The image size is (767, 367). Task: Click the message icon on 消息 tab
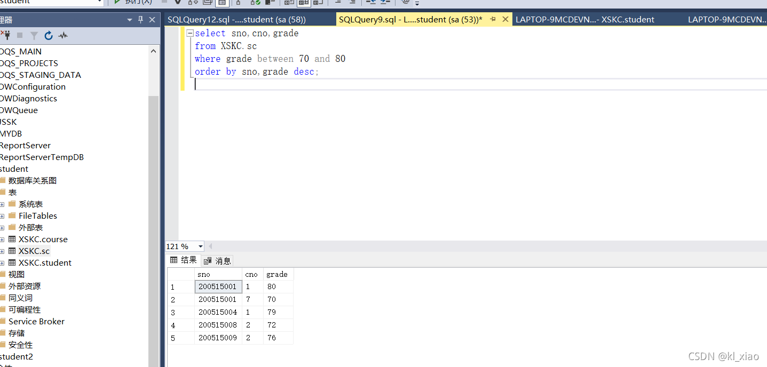click(208, 260)
